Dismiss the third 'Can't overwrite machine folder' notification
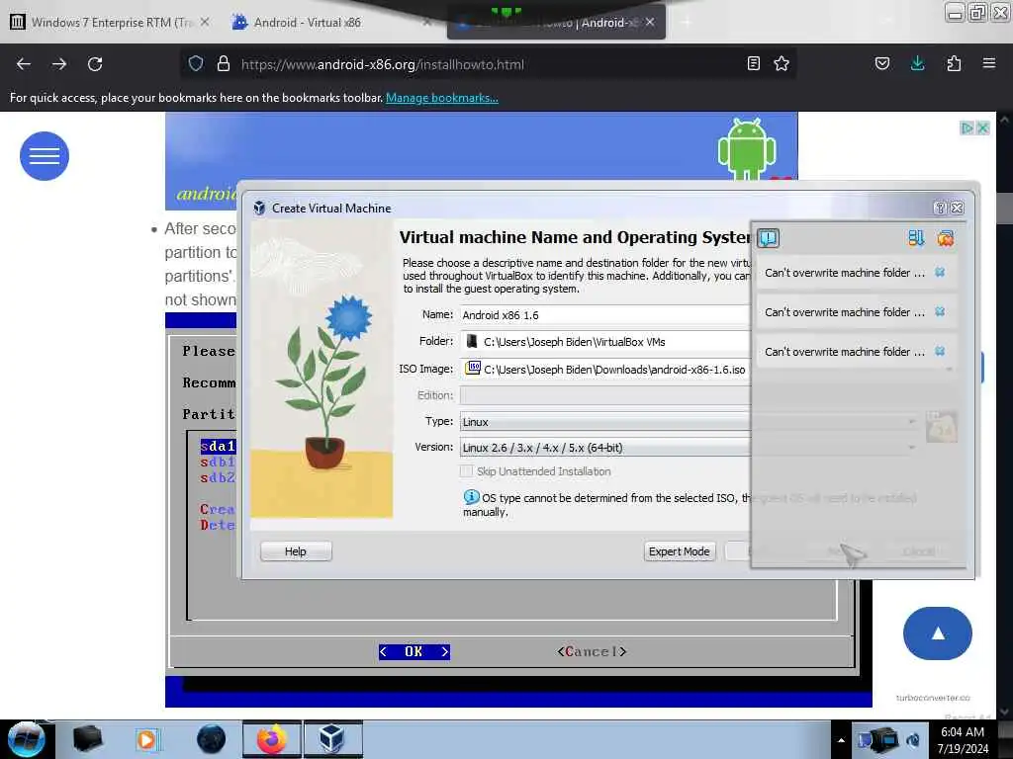This screenshot has height=759, width=1013. click(940, 351)
